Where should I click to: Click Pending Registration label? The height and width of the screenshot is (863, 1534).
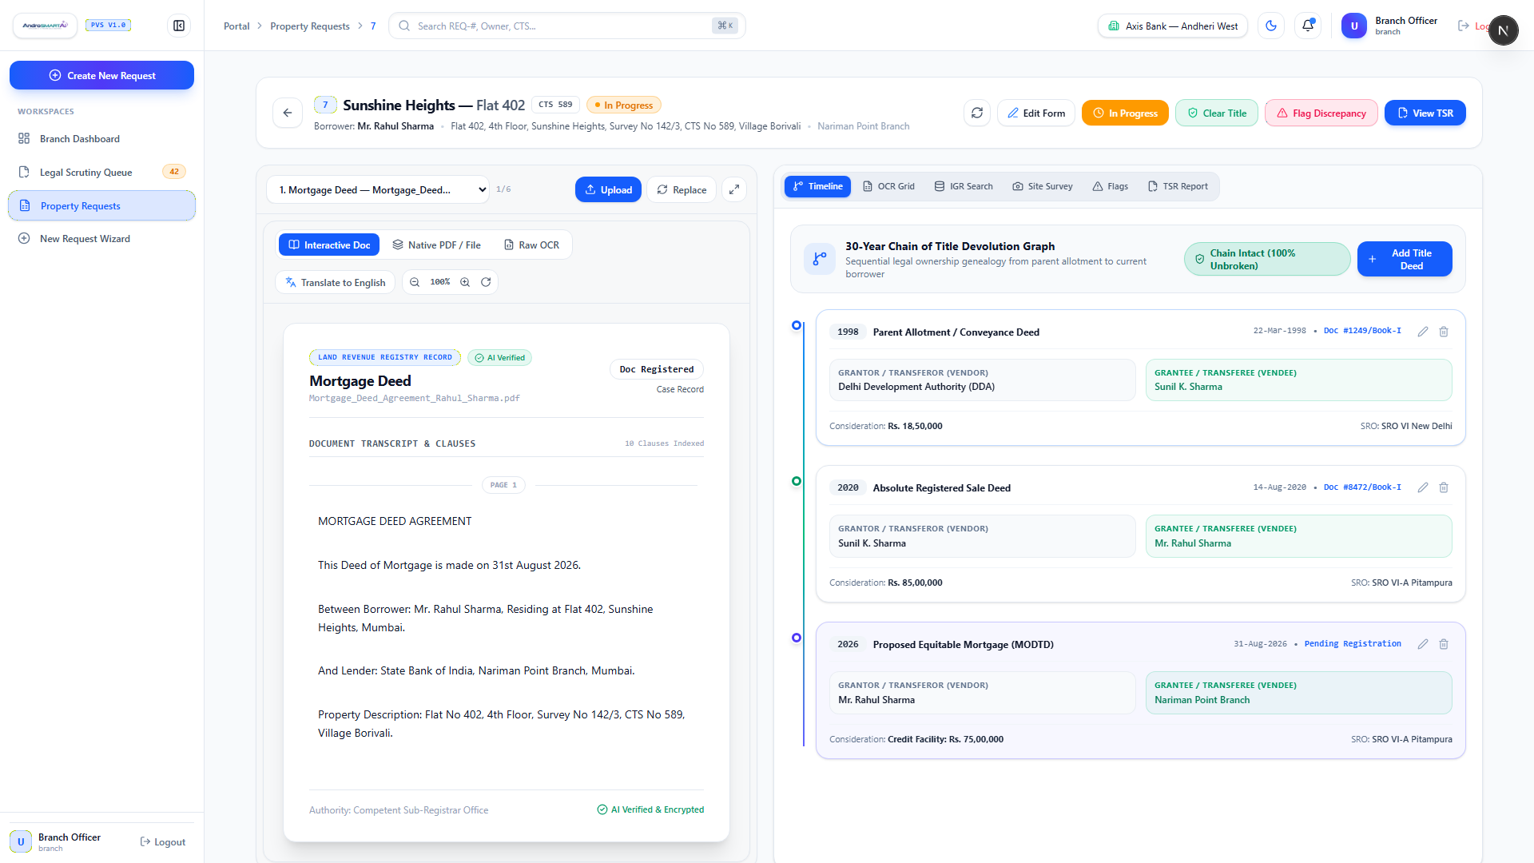1353,644
